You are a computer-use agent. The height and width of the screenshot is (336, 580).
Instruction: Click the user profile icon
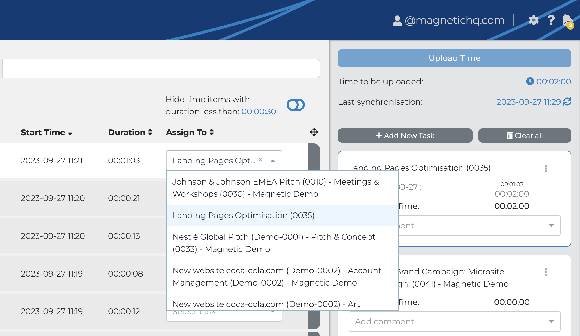[397, 21]
